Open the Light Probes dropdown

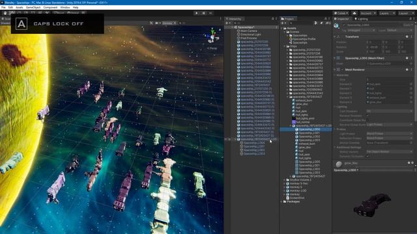click(x=390, y=134)
